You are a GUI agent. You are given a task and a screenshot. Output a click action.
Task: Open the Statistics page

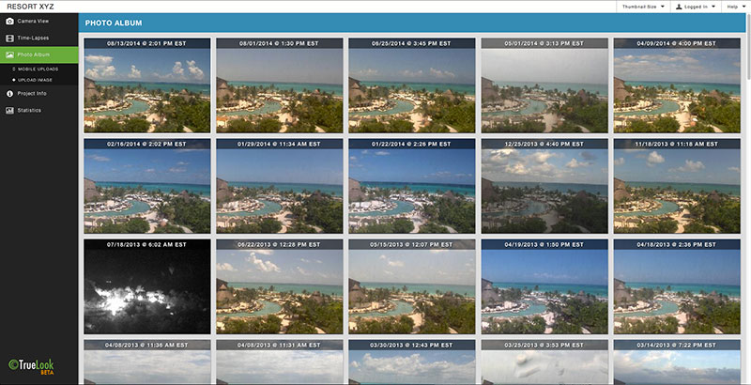pos(38,111)
